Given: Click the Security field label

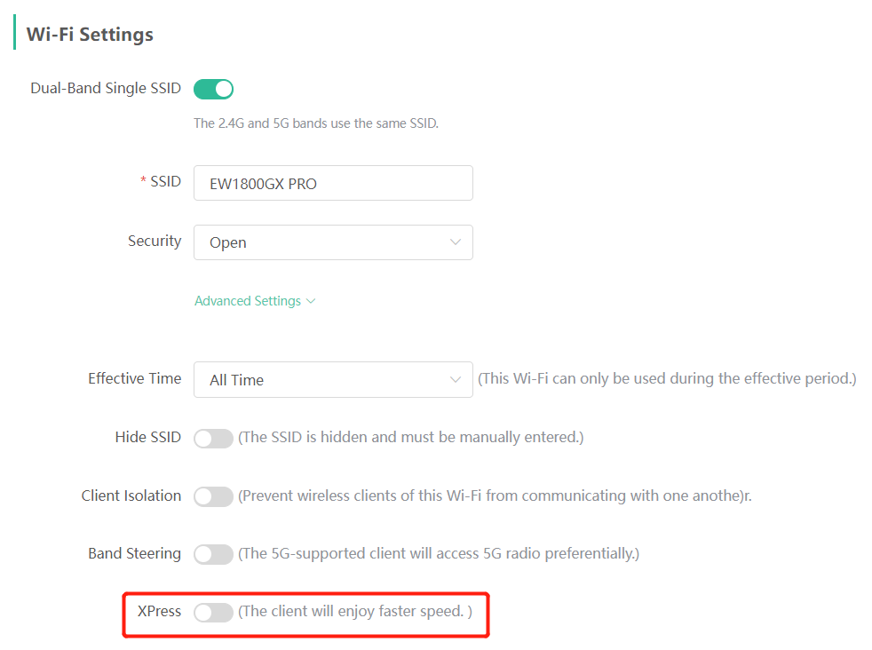Looking at the screenshot, I should (155, 242).
